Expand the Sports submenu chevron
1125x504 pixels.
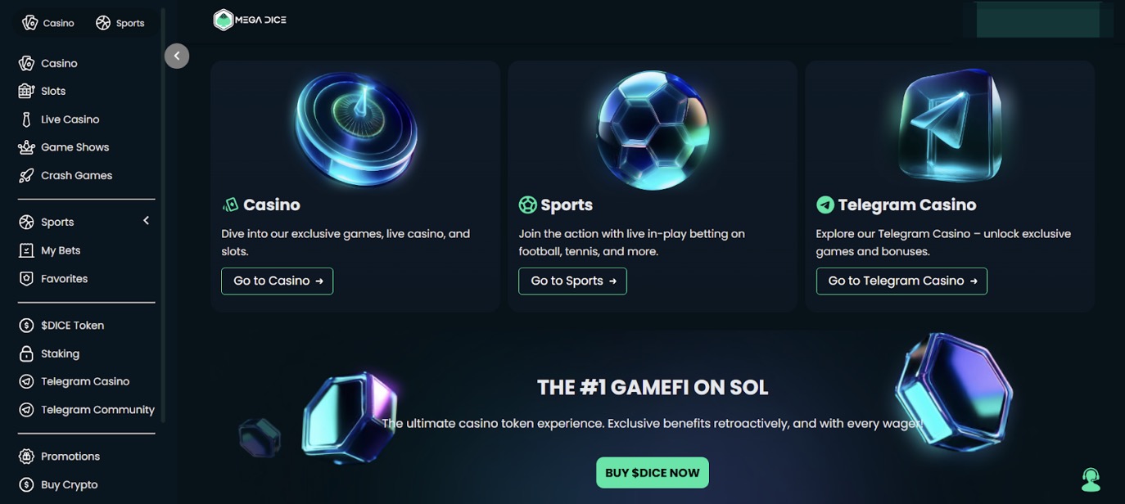pyautogui.click(x=146, y=221)
